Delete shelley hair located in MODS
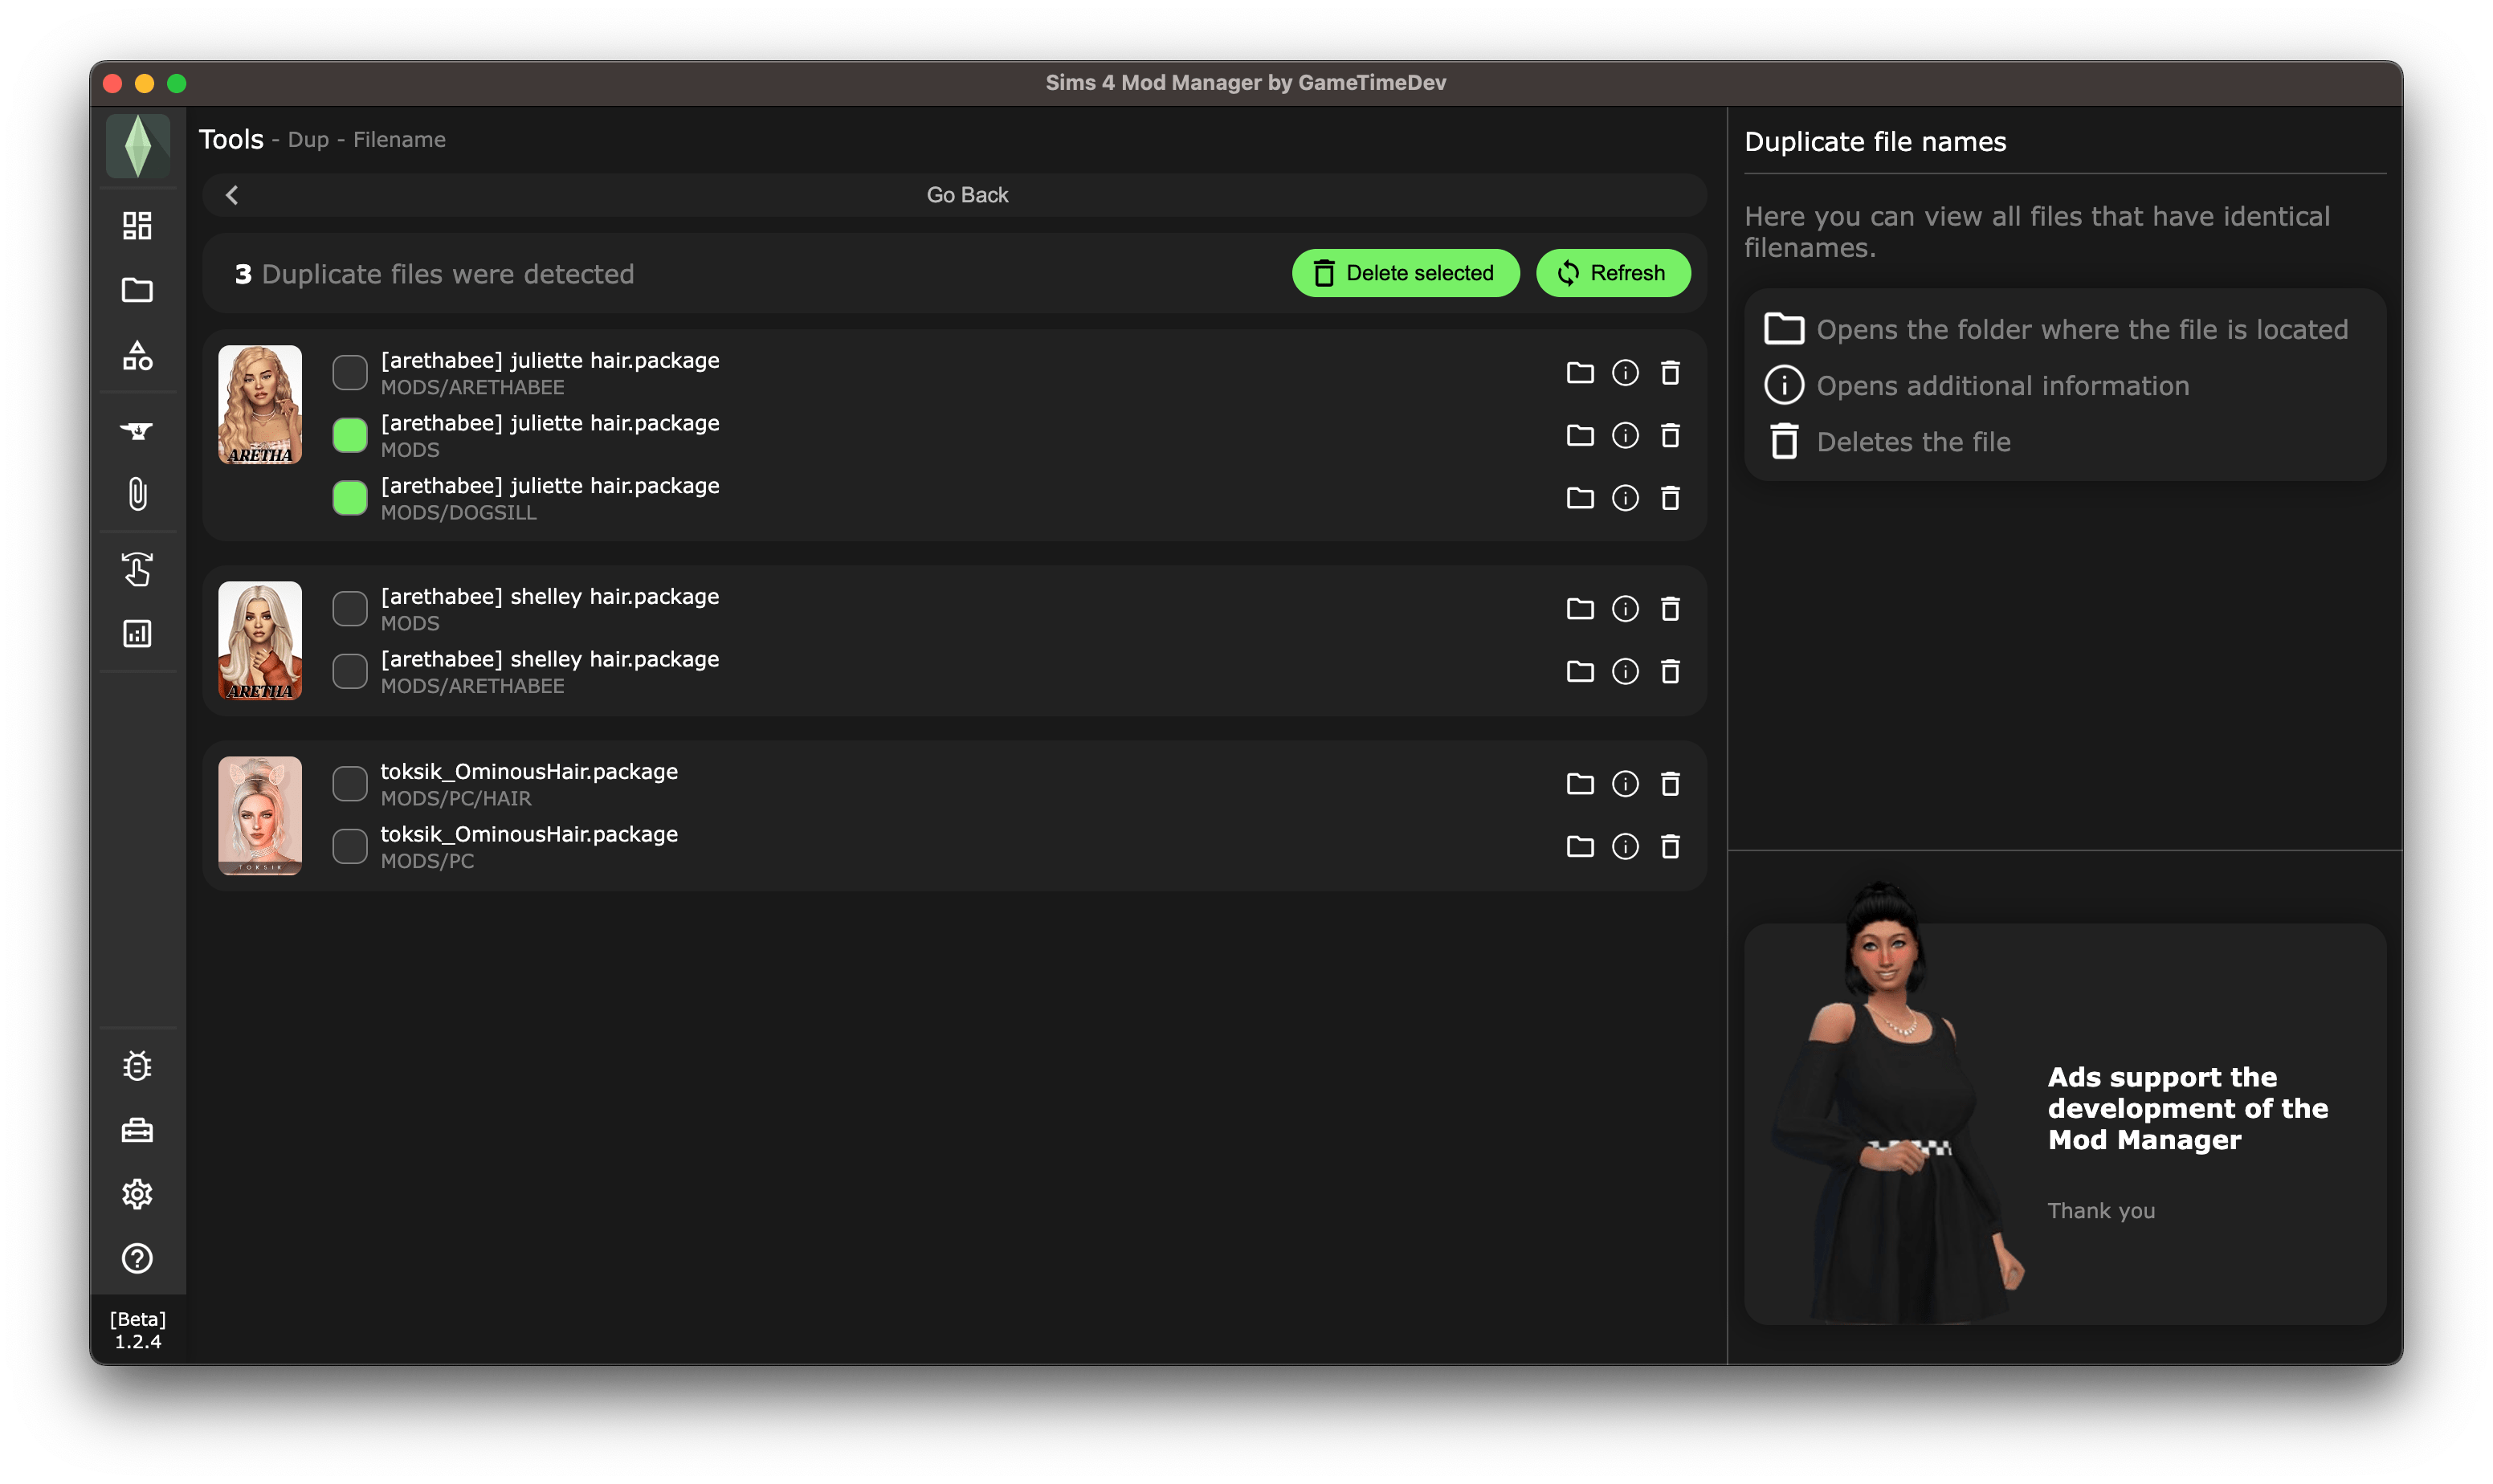The height and width of the screenshot is (1484, 2493). 1670,609
